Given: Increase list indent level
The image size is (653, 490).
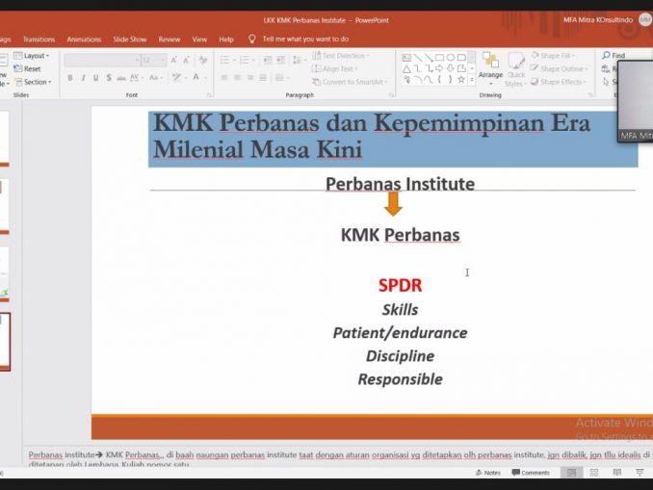Looking at the screenshot, I should coord(280,61).
